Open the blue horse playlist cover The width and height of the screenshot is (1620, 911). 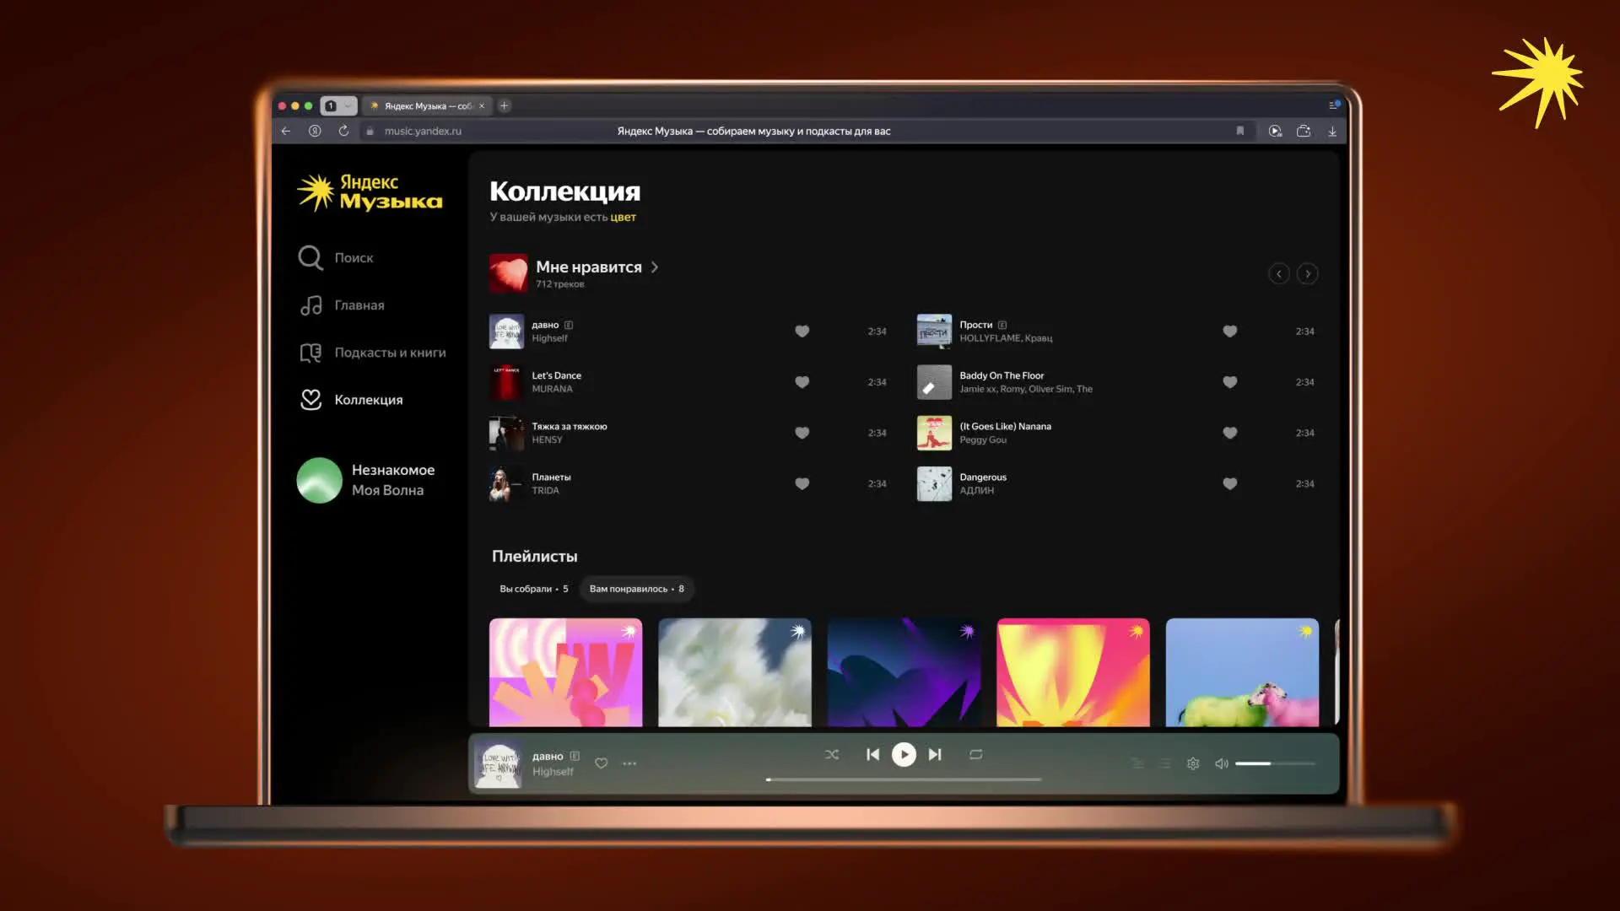(1241, 672)
